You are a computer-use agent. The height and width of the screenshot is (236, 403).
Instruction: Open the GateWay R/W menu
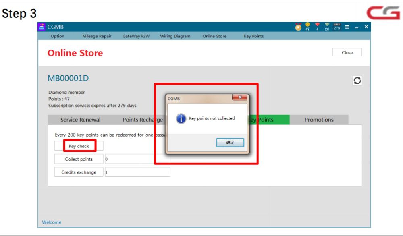(x=136, y=36)
